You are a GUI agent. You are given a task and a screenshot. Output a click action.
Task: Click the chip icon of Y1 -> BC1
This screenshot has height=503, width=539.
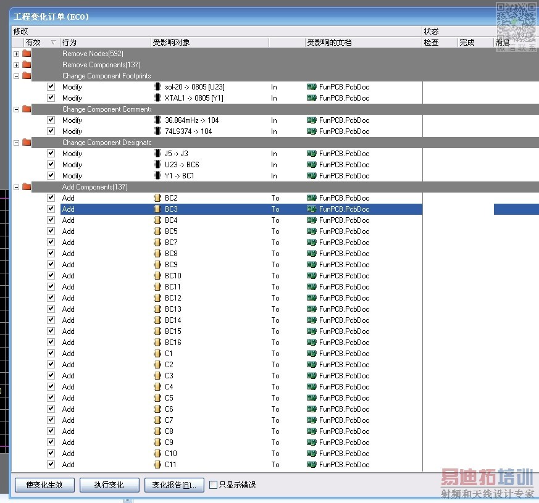(x=158, y=175)
